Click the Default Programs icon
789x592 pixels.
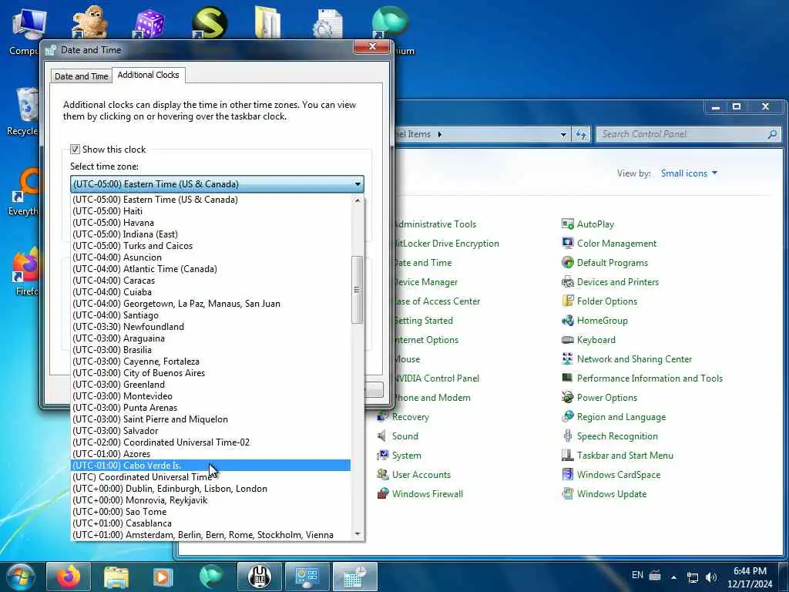567,262
